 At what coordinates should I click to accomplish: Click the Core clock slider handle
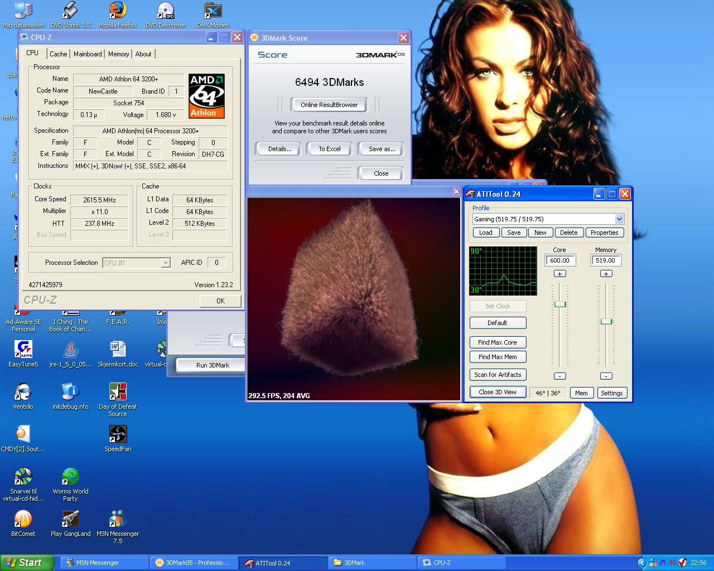click(560, 304)
